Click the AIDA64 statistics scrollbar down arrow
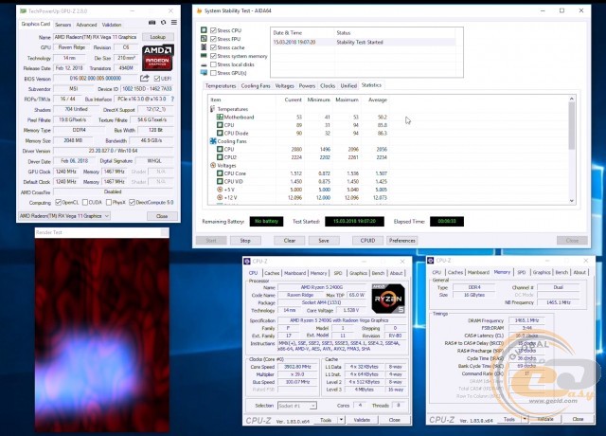The height and width of the screenshot is (436, 606). (572, 201)
